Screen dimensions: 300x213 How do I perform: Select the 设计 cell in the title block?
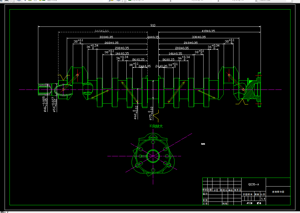[x=205, y=193]
